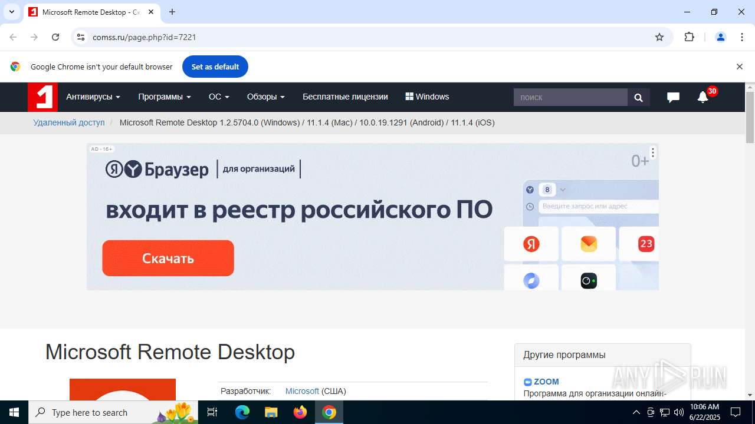Click the Chrome icon on the taskbar
755x424 pixels.
pyautogui.click(x=329, y=412)
